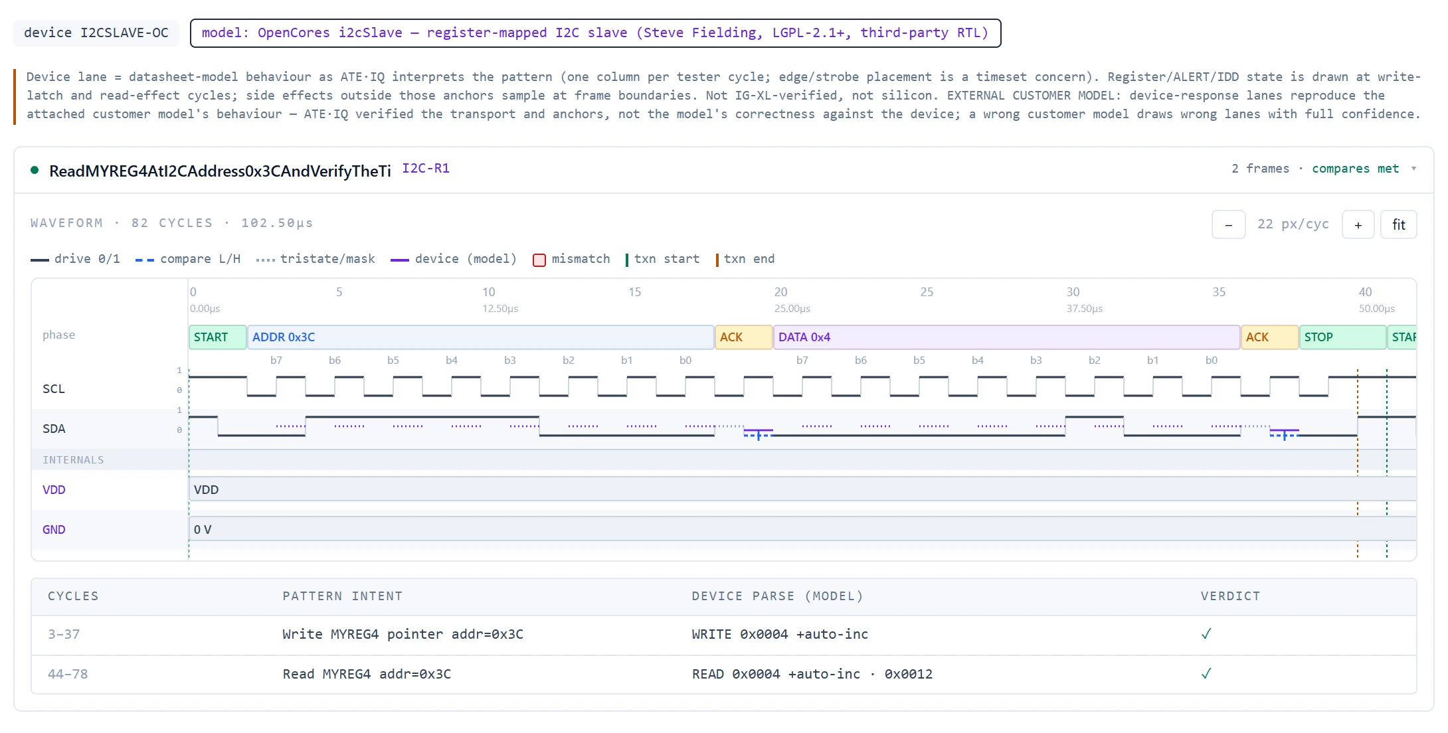Select the 3–37 cycles table row

tap(724, 634)
